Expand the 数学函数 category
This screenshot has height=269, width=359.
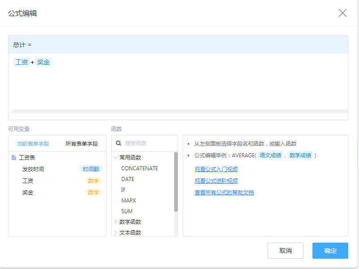pos(116,222)
